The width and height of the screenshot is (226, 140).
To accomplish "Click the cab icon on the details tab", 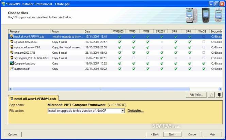I will [x=11, y=99].
